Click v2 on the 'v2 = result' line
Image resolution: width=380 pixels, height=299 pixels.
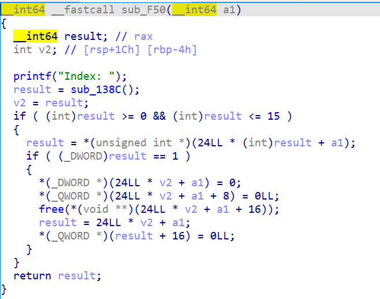click(20, 103)
